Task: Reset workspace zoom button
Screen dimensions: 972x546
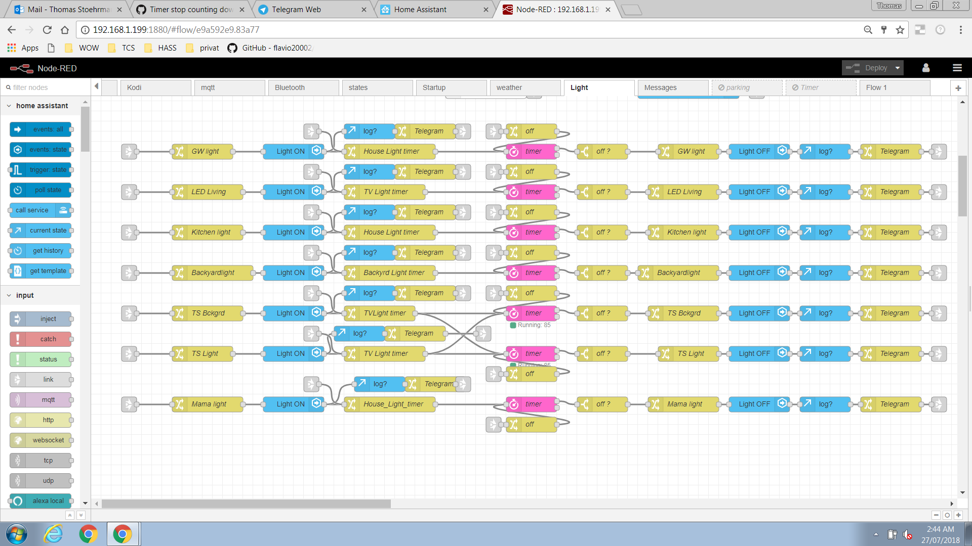Action: coord(947,515)
